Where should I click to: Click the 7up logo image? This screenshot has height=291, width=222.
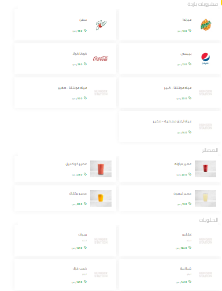click(101, 25)
